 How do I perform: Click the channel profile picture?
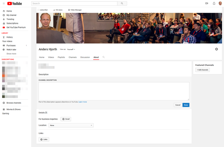(x=46, y=20)
